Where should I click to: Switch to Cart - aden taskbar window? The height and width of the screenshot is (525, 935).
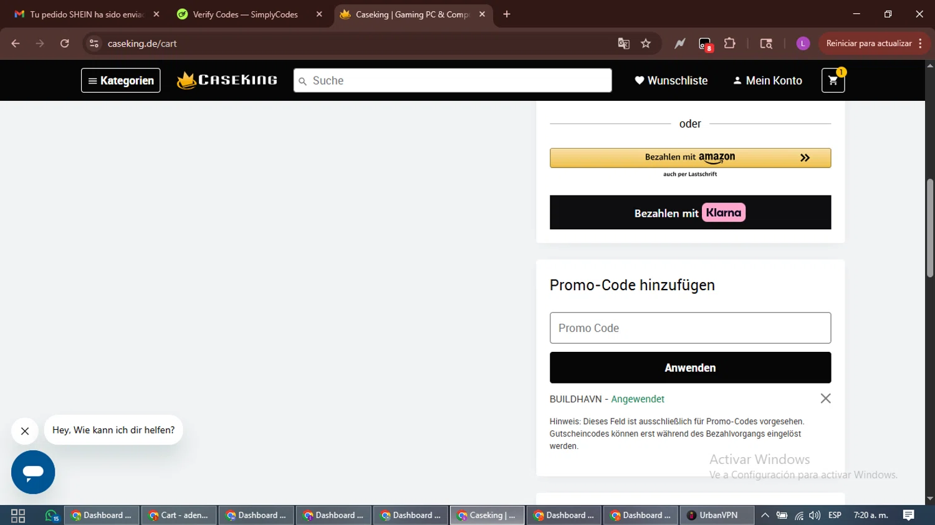point(180,516)
